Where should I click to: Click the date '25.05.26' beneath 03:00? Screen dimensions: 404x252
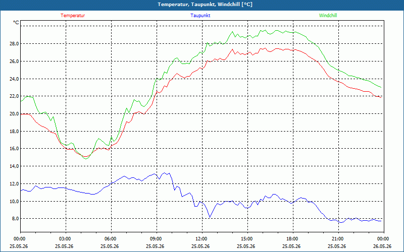pos(64,246)
